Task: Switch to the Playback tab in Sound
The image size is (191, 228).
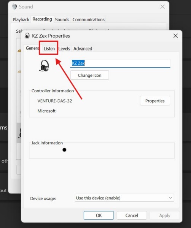Action: (21, 19)
